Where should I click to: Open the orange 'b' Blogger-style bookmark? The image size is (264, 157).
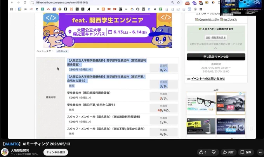pyautogui.click(x=103, y=9)
